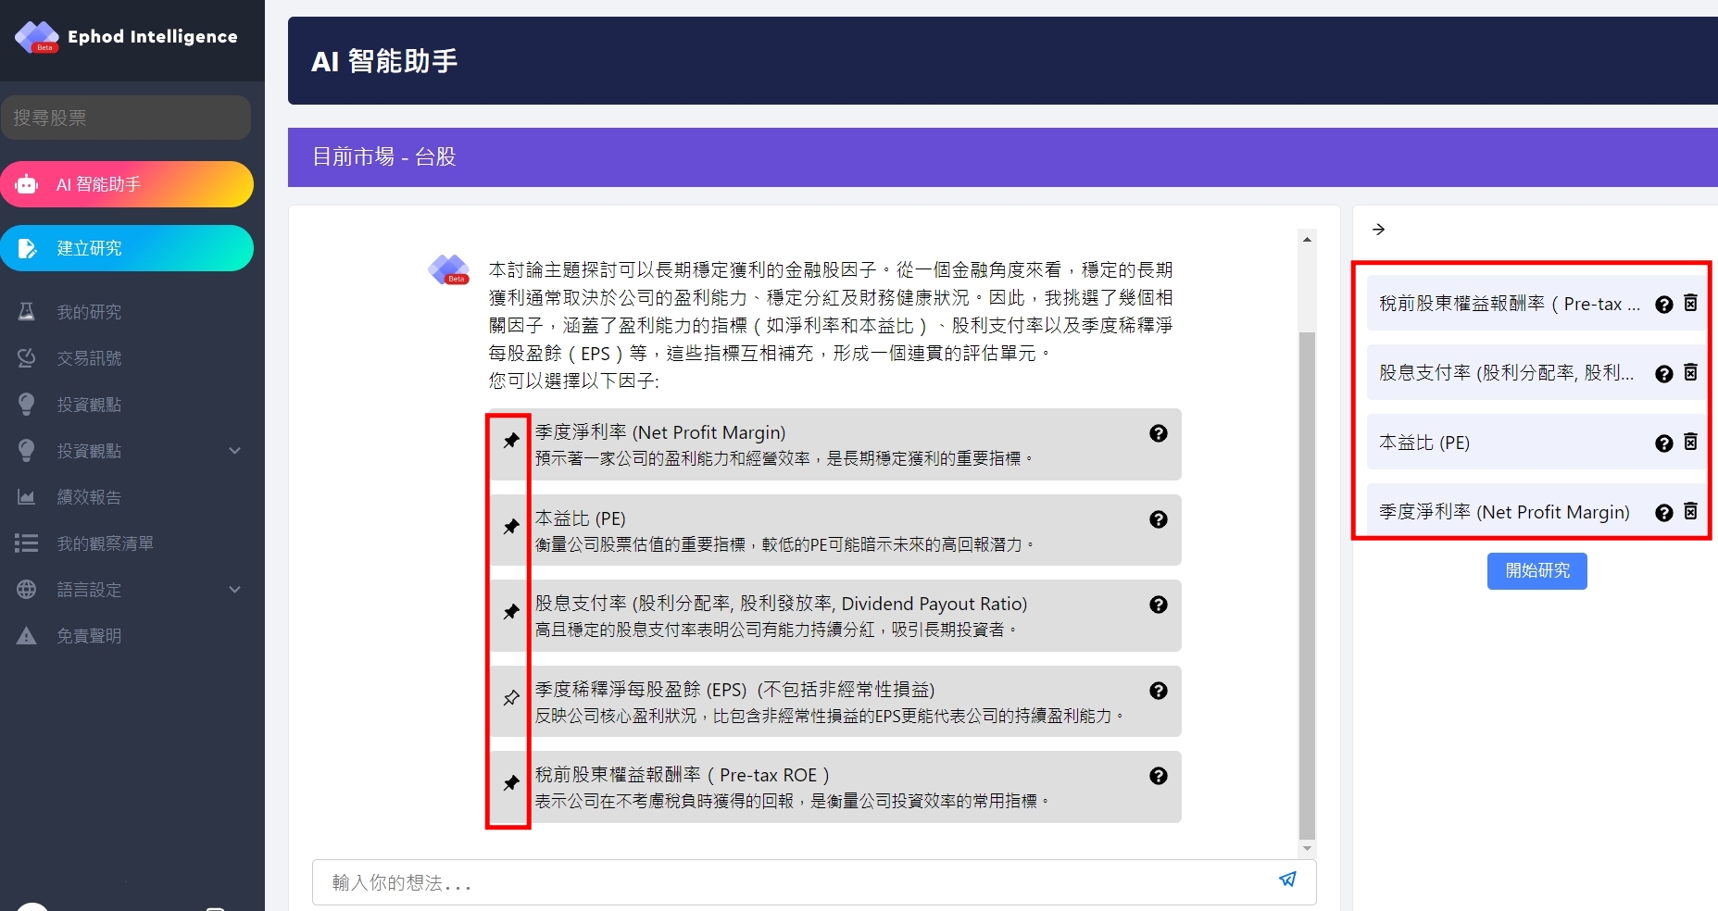Open 我的研究 in the sidebar
Image resolution: width=1718 pixels, height=911 pixels.
(89, 312)
